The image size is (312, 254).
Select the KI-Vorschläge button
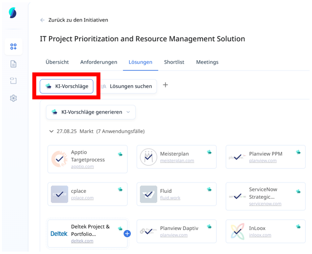(x=67, y=86)
